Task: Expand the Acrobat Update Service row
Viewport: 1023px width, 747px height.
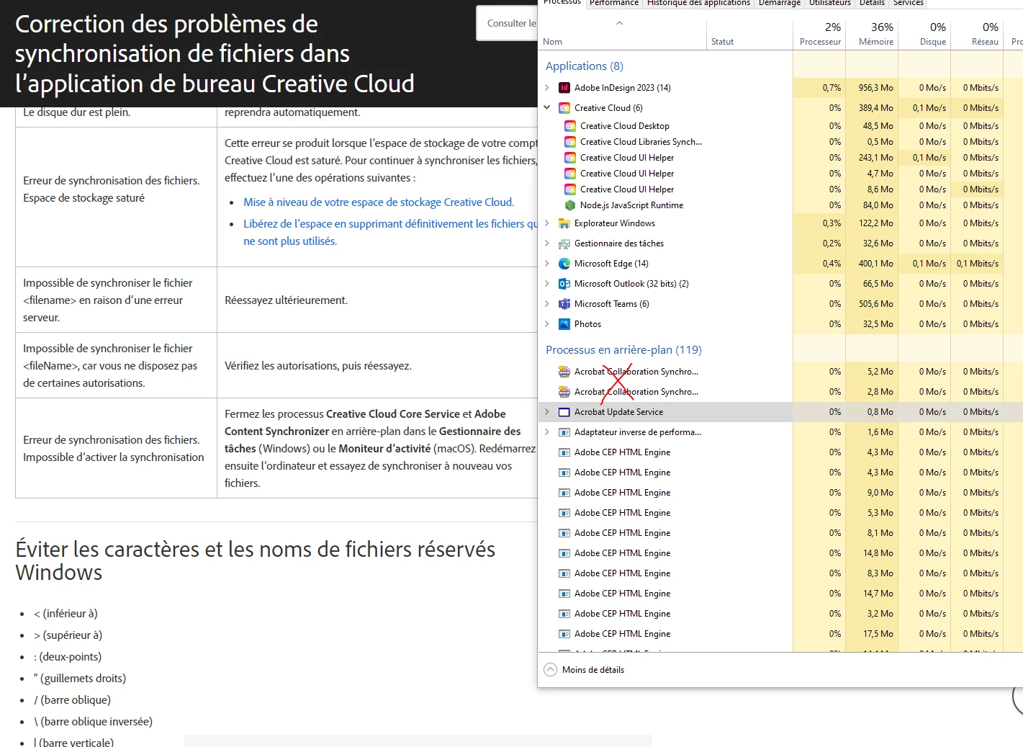Action: 547,412
